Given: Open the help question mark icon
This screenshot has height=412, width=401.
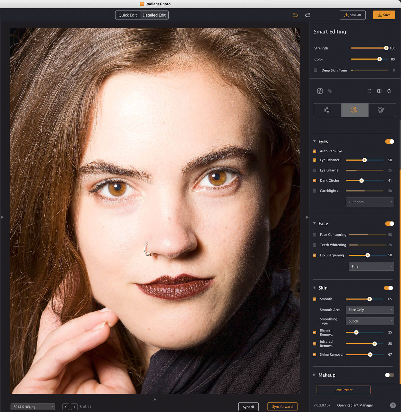Looking at the screenshot, I should point(393,405).
